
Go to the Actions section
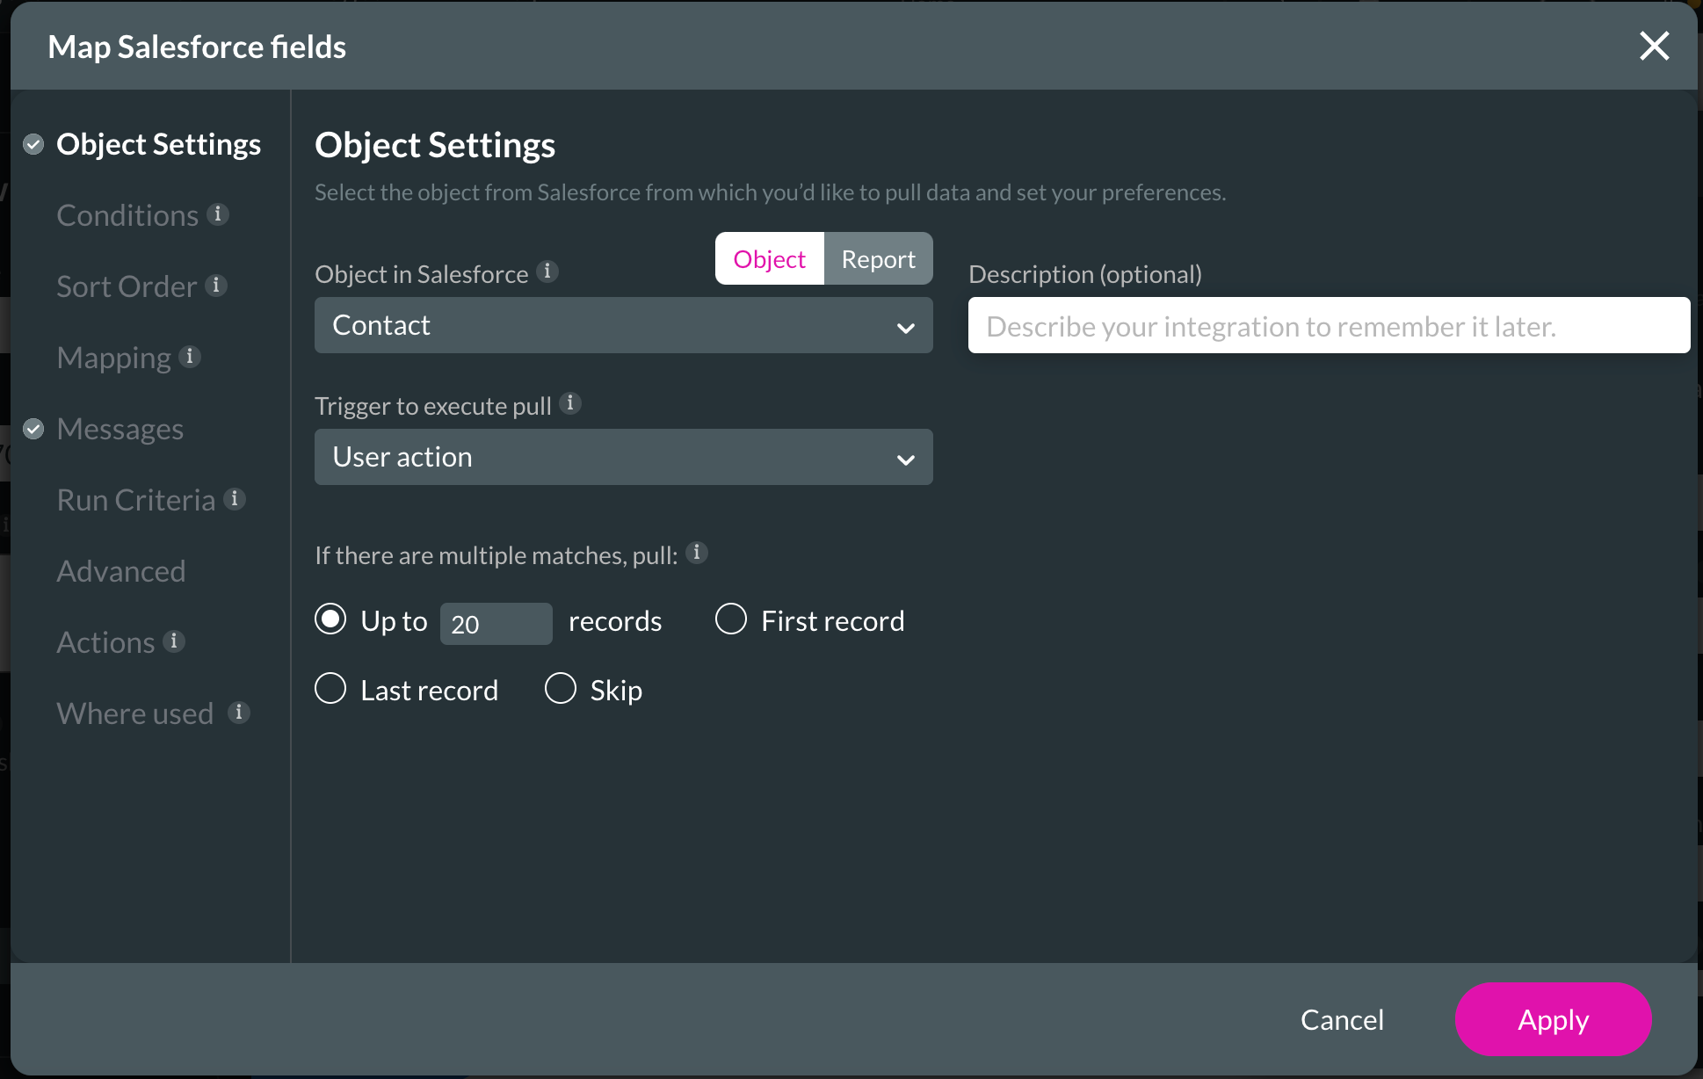pos(105,642)
